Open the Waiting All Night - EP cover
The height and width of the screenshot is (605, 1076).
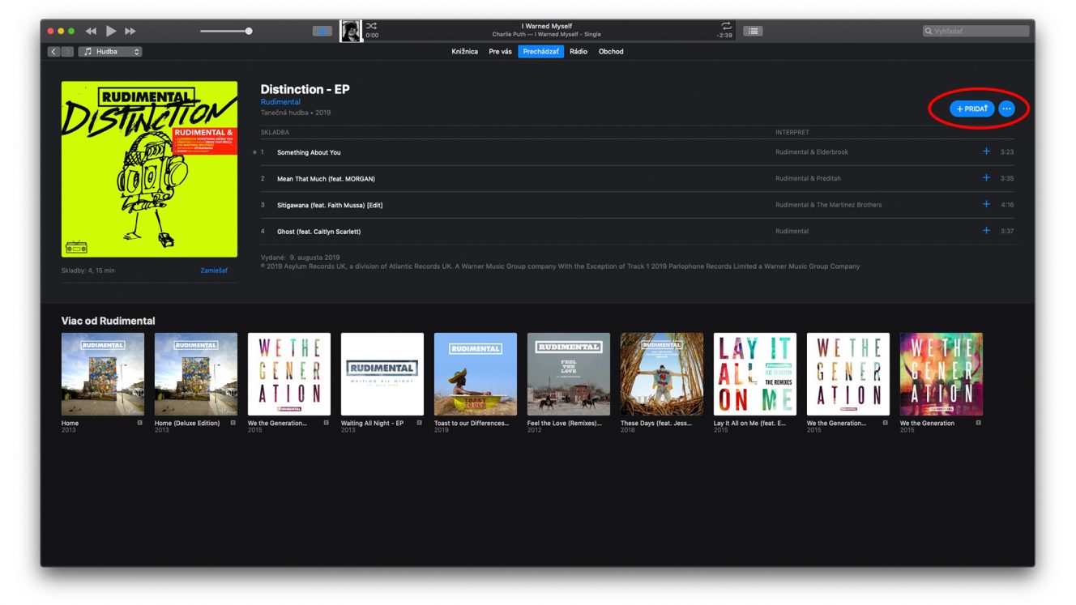pyautogui.click(x=382, y=374)
